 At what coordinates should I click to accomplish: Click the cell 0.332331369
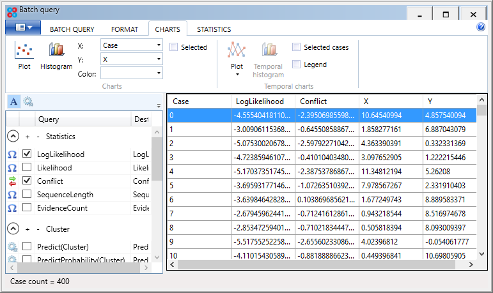[450, 144]
